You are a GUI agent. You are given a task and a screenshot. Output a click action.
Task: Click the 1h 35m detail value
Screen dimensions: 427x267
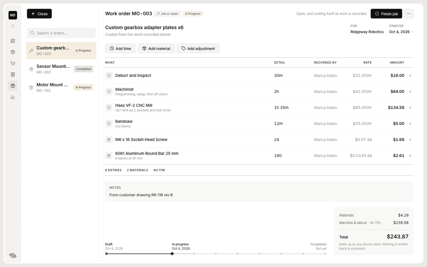coord(281,108)
